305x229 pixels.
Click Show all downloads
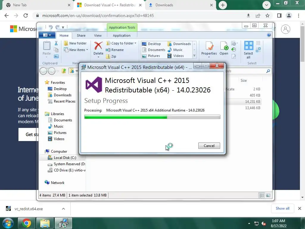(282, 208)
